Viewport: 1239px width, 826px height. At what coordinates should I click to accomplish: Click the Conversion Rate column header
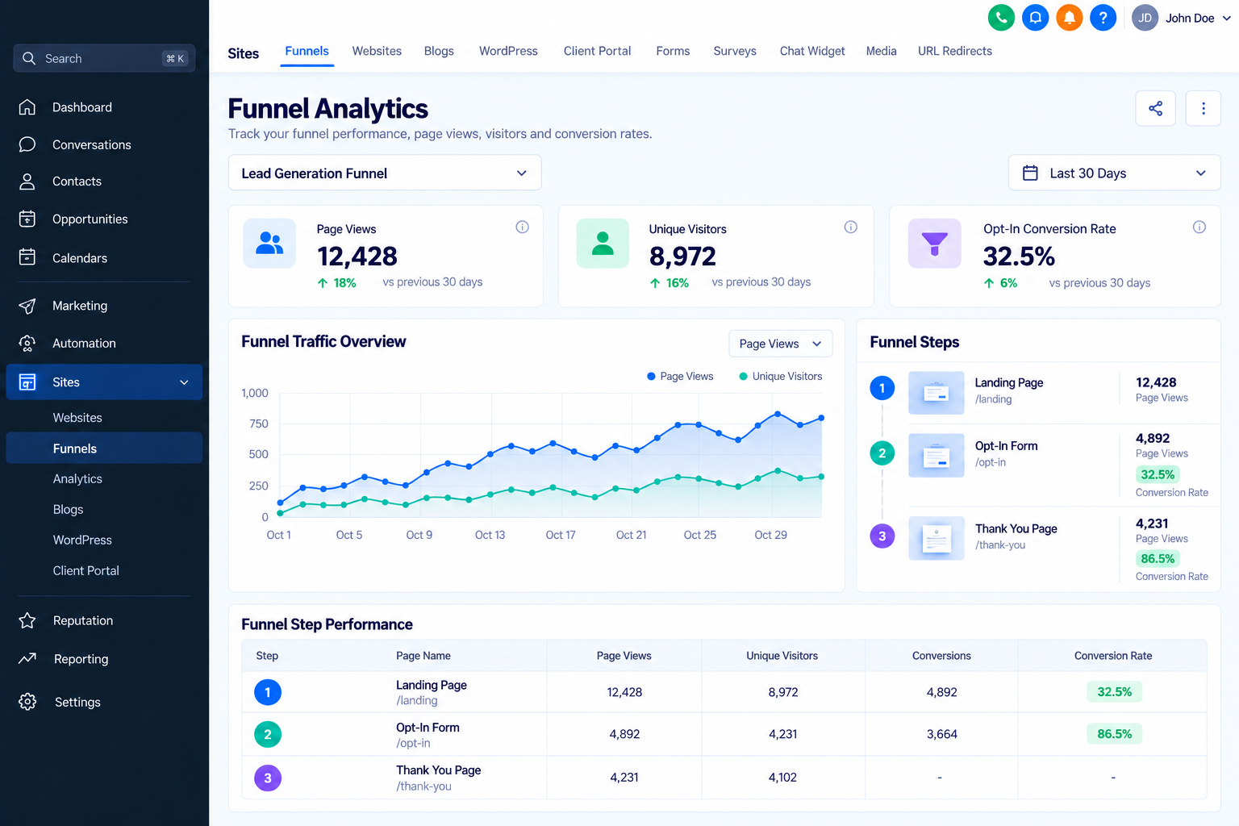click(x=1113, y=656)
